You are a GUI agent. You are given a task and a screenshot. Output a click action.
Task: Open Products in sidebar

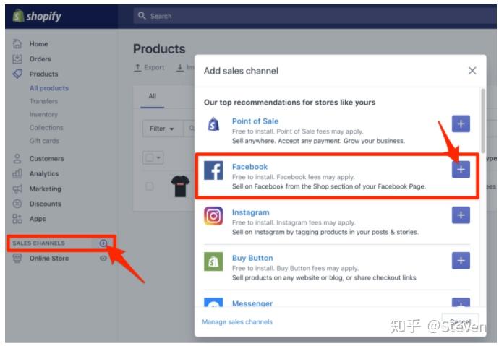(x=43, y=74)
